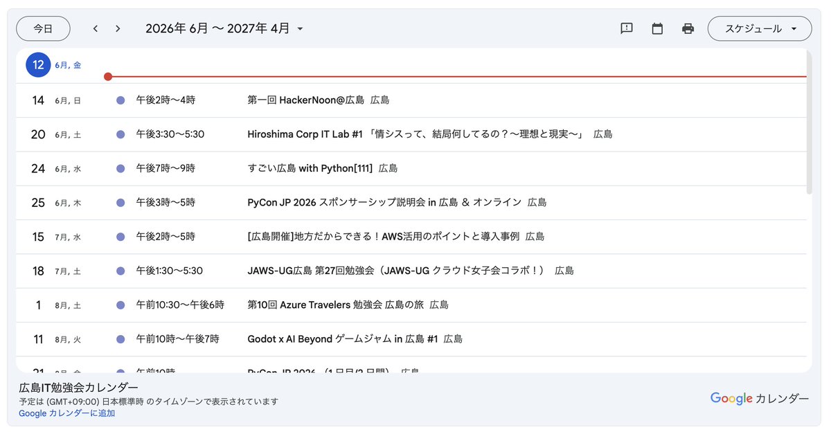Click the time 午後3:30〜5:30
The image size is (831, 434).
coord(170,134)
